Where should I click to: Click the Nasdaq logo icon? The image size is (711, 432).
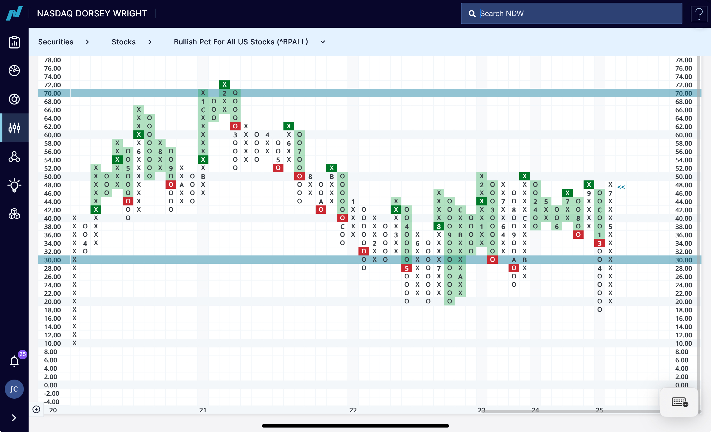point(14,13)
